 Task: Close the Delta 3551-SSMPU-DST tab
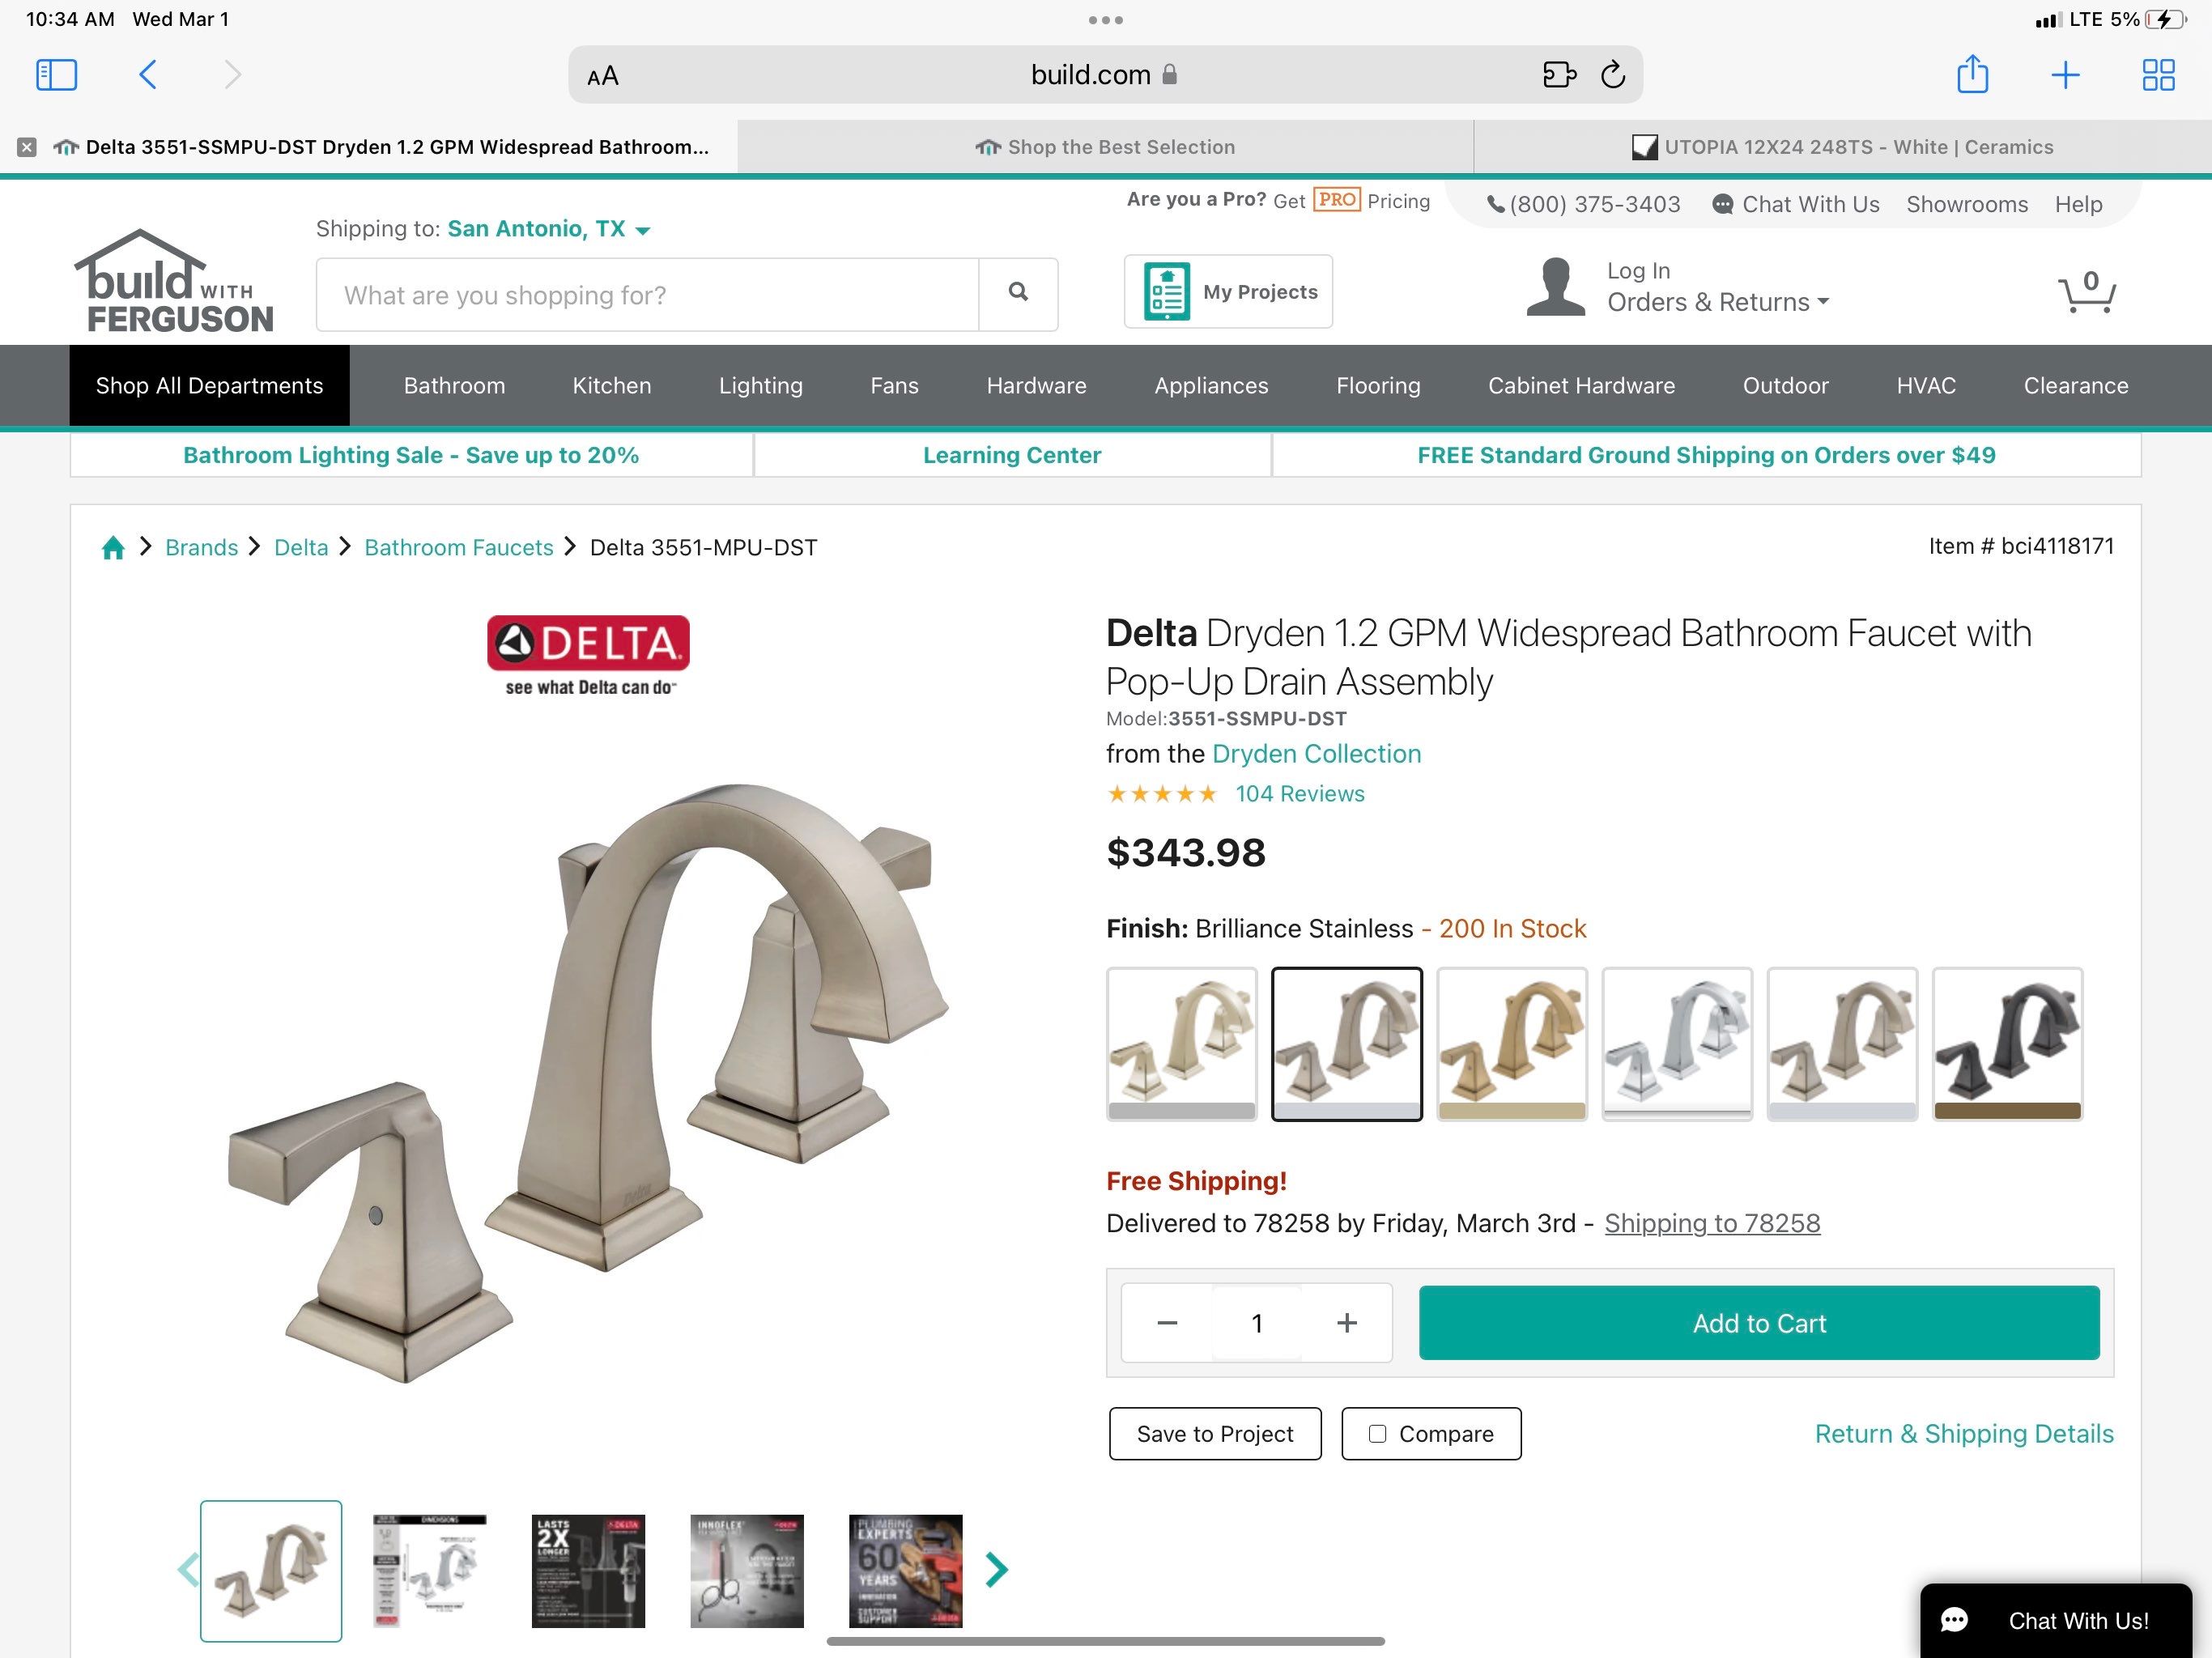tap(27, 147)
